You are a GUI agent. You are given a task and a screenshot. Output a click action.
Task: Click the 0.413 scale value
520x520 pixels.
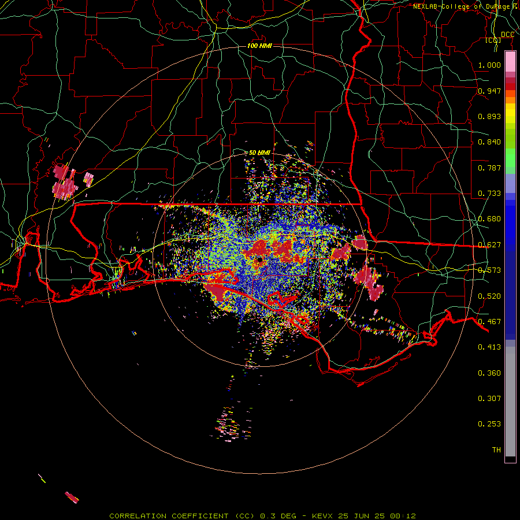point(489,347)
